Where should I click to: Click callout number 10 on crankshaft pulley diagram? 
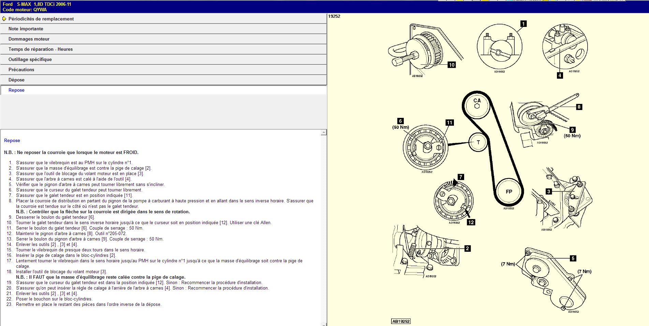(x=452, y=65)
